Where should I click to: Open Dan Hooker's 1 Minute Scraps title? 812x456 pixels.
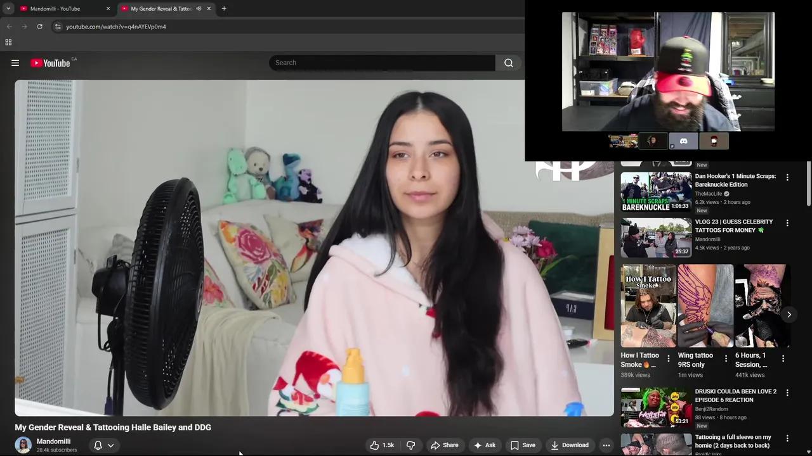click(x=735, y=180)
